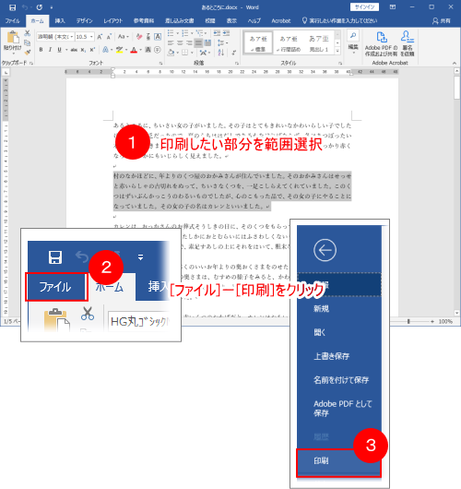The height and width of the screenshot is (489, 461).
Task: Expand the font name dropdown
Action: tap(72, 37)
